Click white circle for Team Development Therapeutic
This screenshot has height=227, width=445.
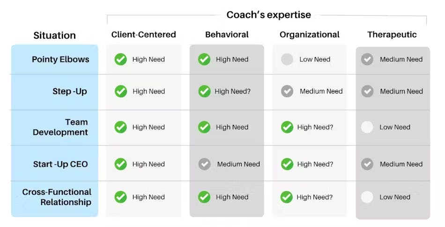tap(367, 127)
